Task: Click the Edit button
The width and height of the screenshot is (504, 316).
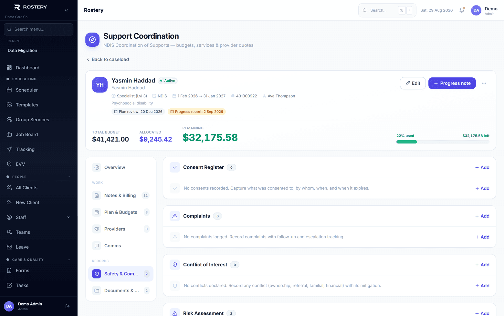Action: [413, 83]
